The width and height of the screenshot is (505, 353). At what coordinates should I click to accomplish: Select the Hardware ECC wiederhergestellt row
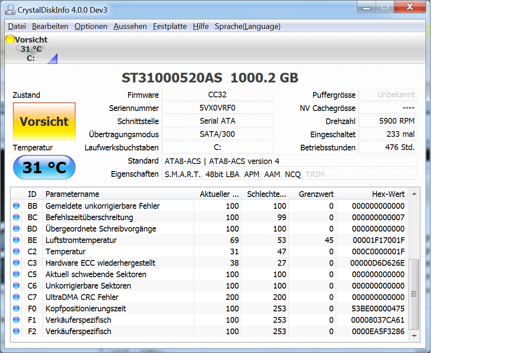[x=210, y=263]
